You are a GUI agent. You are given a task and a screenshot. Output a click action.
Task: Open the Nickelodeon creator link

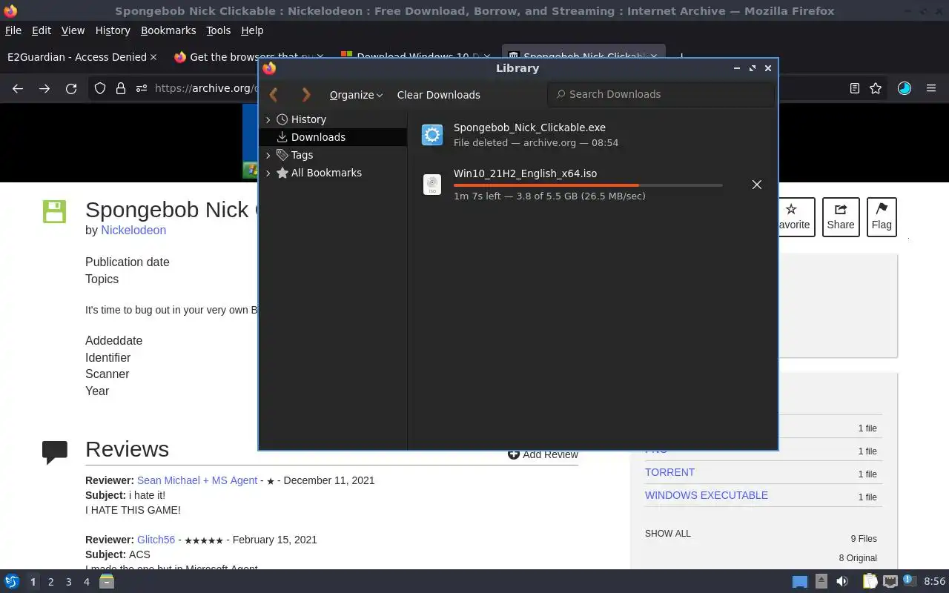pyautogui.click(x=133, y=230)
